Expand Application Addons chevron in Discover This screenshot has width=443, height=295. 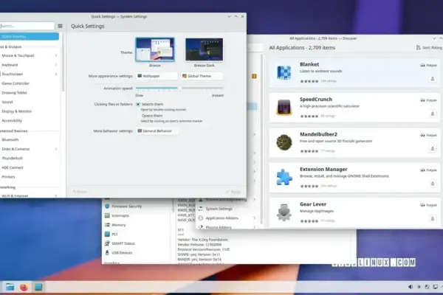[254, 218]
